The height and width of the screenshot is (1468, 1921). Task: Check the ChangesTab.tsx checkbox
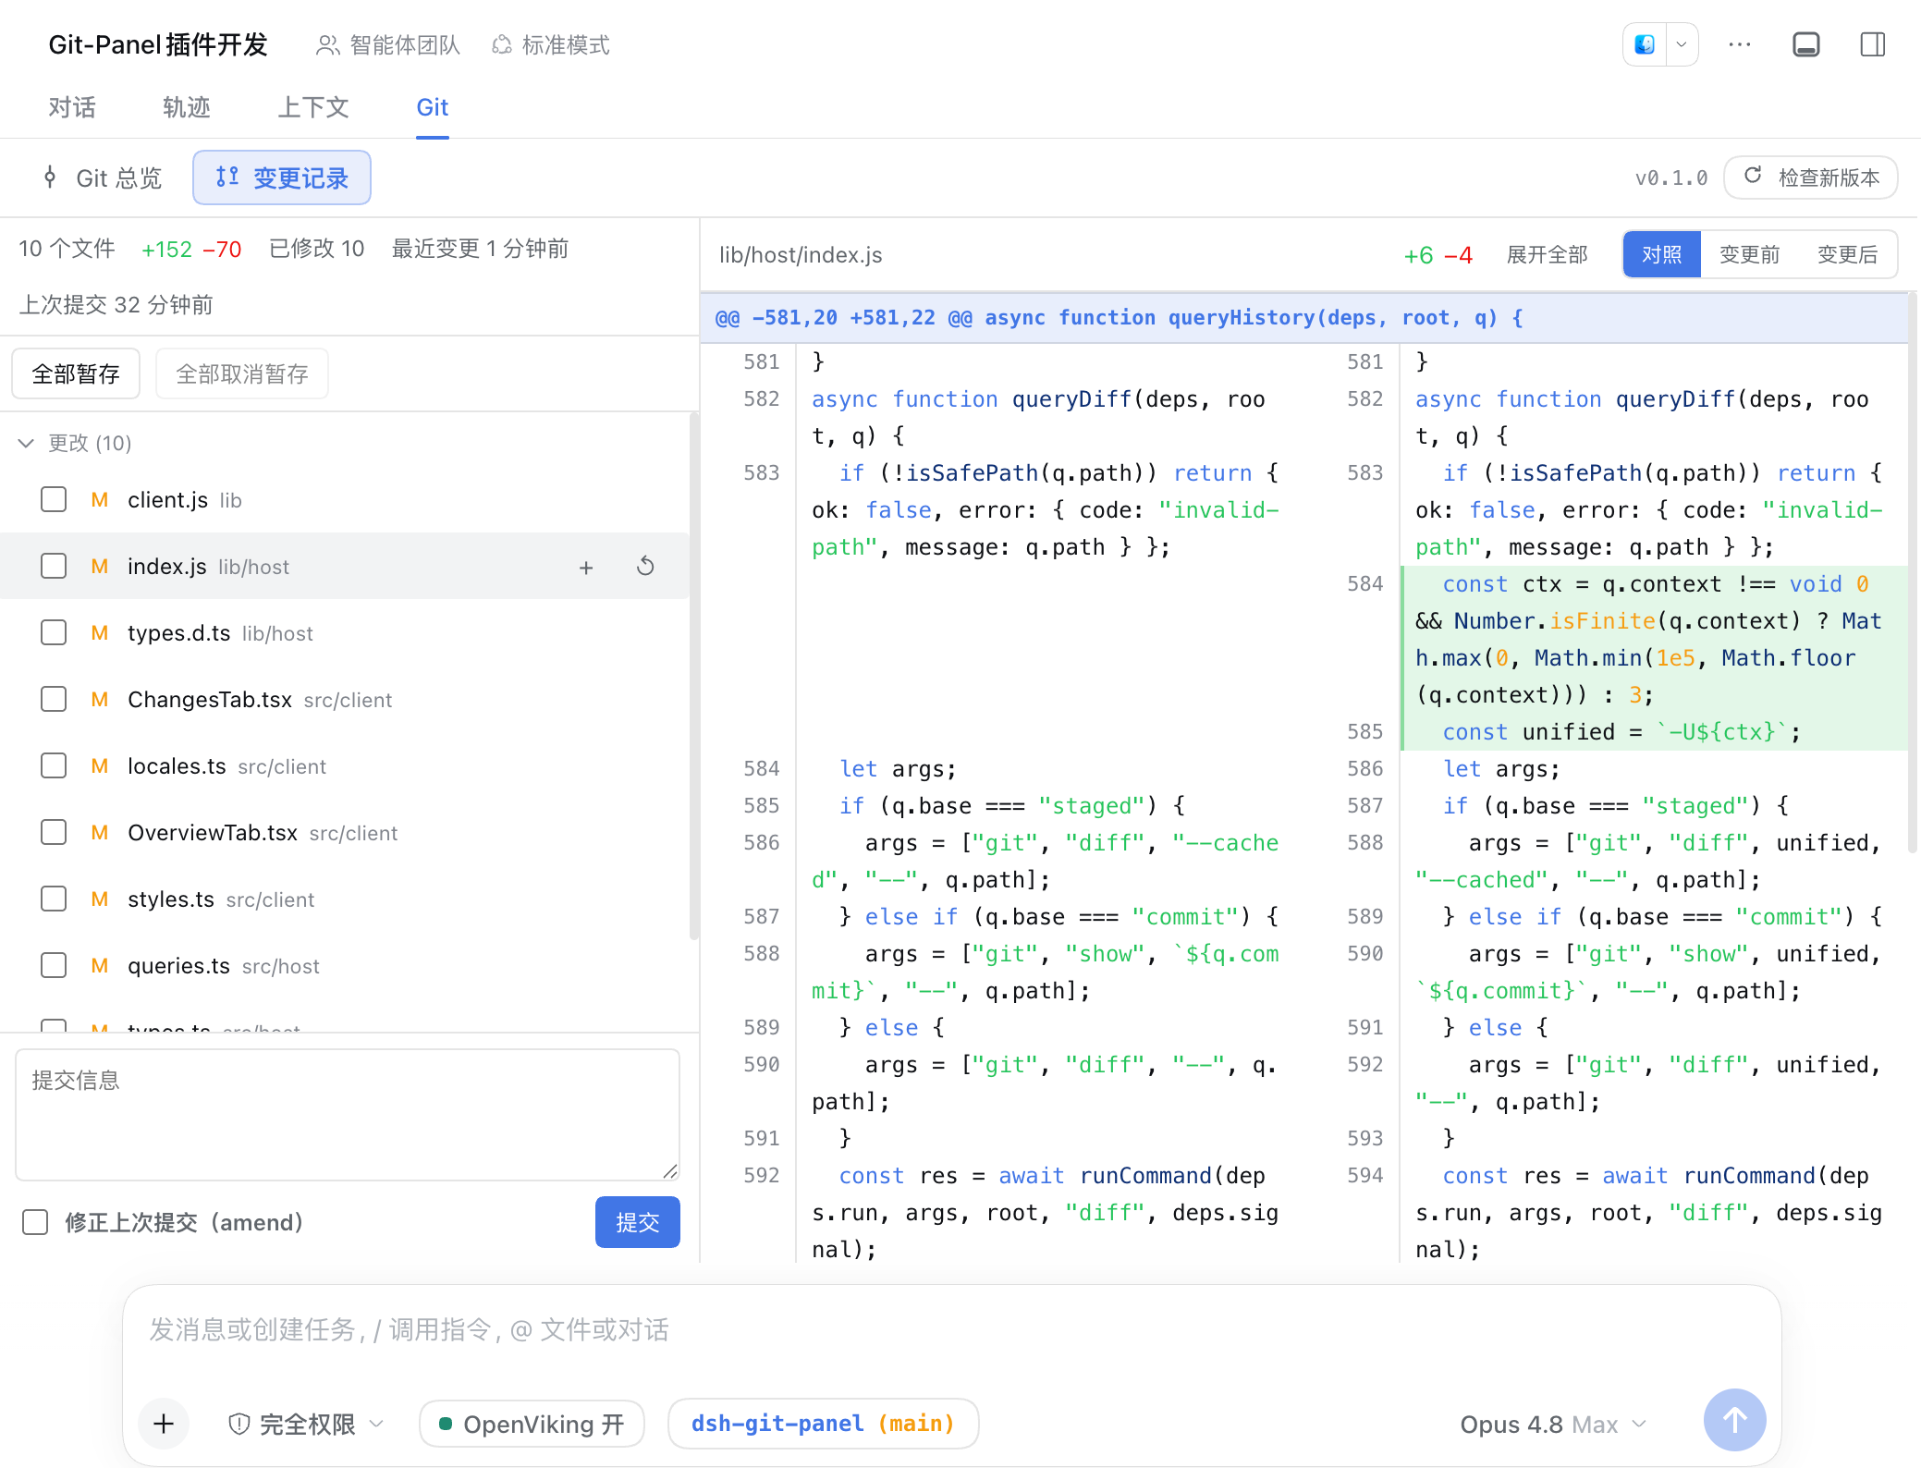[x=54, y=699]
